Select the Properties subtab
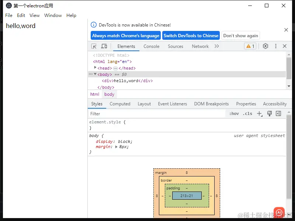This screenshot has width=295, height=221. [x=246, y=104]
